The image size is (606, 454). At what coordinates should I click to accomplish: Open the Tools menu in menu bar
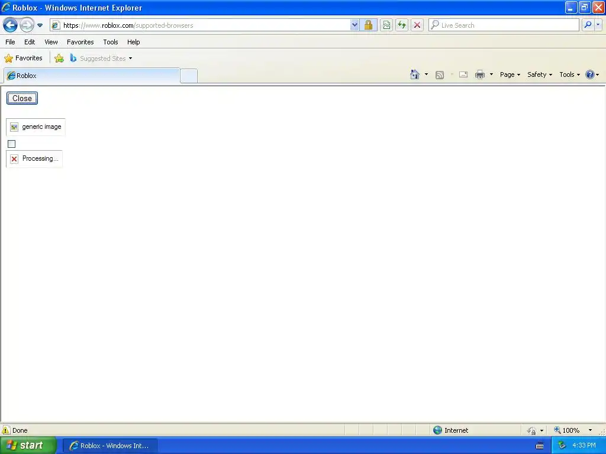111,42
